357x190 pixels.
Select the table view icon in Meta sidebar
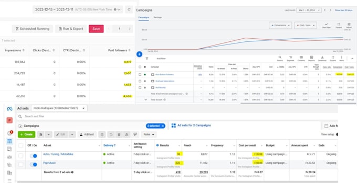coord(9,141)
